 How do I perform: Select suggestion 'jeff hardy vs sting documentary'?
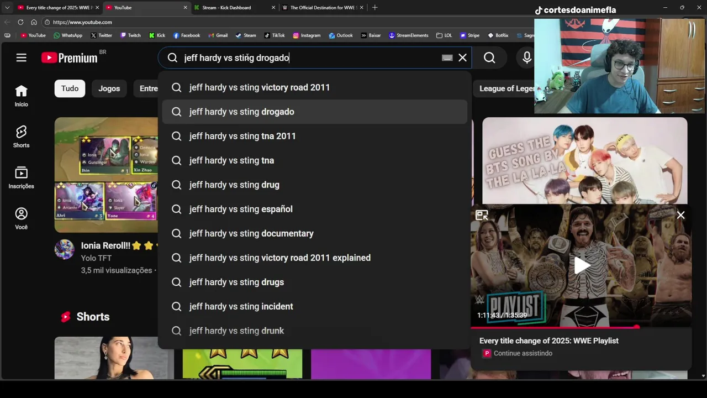[x=315, y=233]
